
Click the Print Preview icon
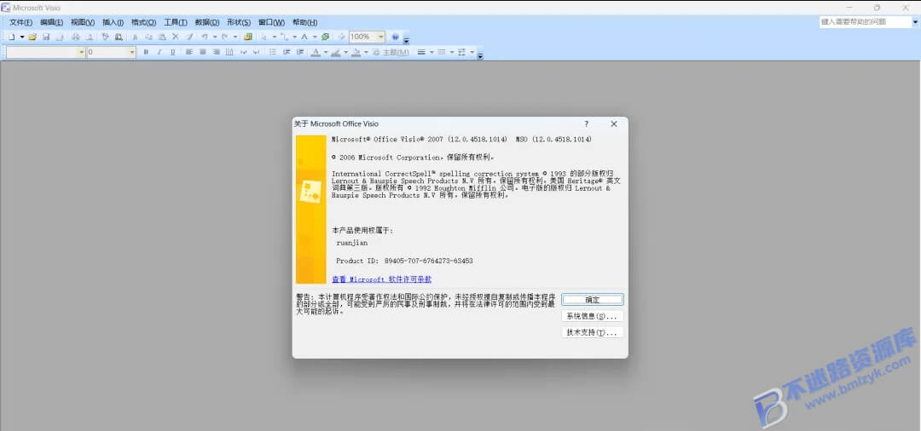(90, 37)
